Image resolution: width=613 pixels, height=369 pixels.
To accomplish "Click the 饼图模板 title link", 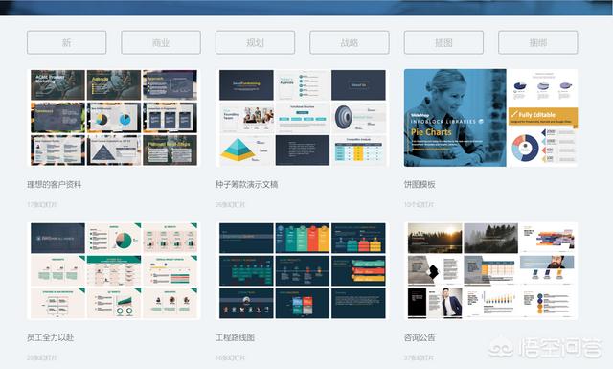I will click(420, 184).
